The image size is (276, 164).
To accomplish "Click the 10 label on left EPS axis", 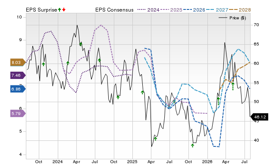I will (x=19, y=17).
